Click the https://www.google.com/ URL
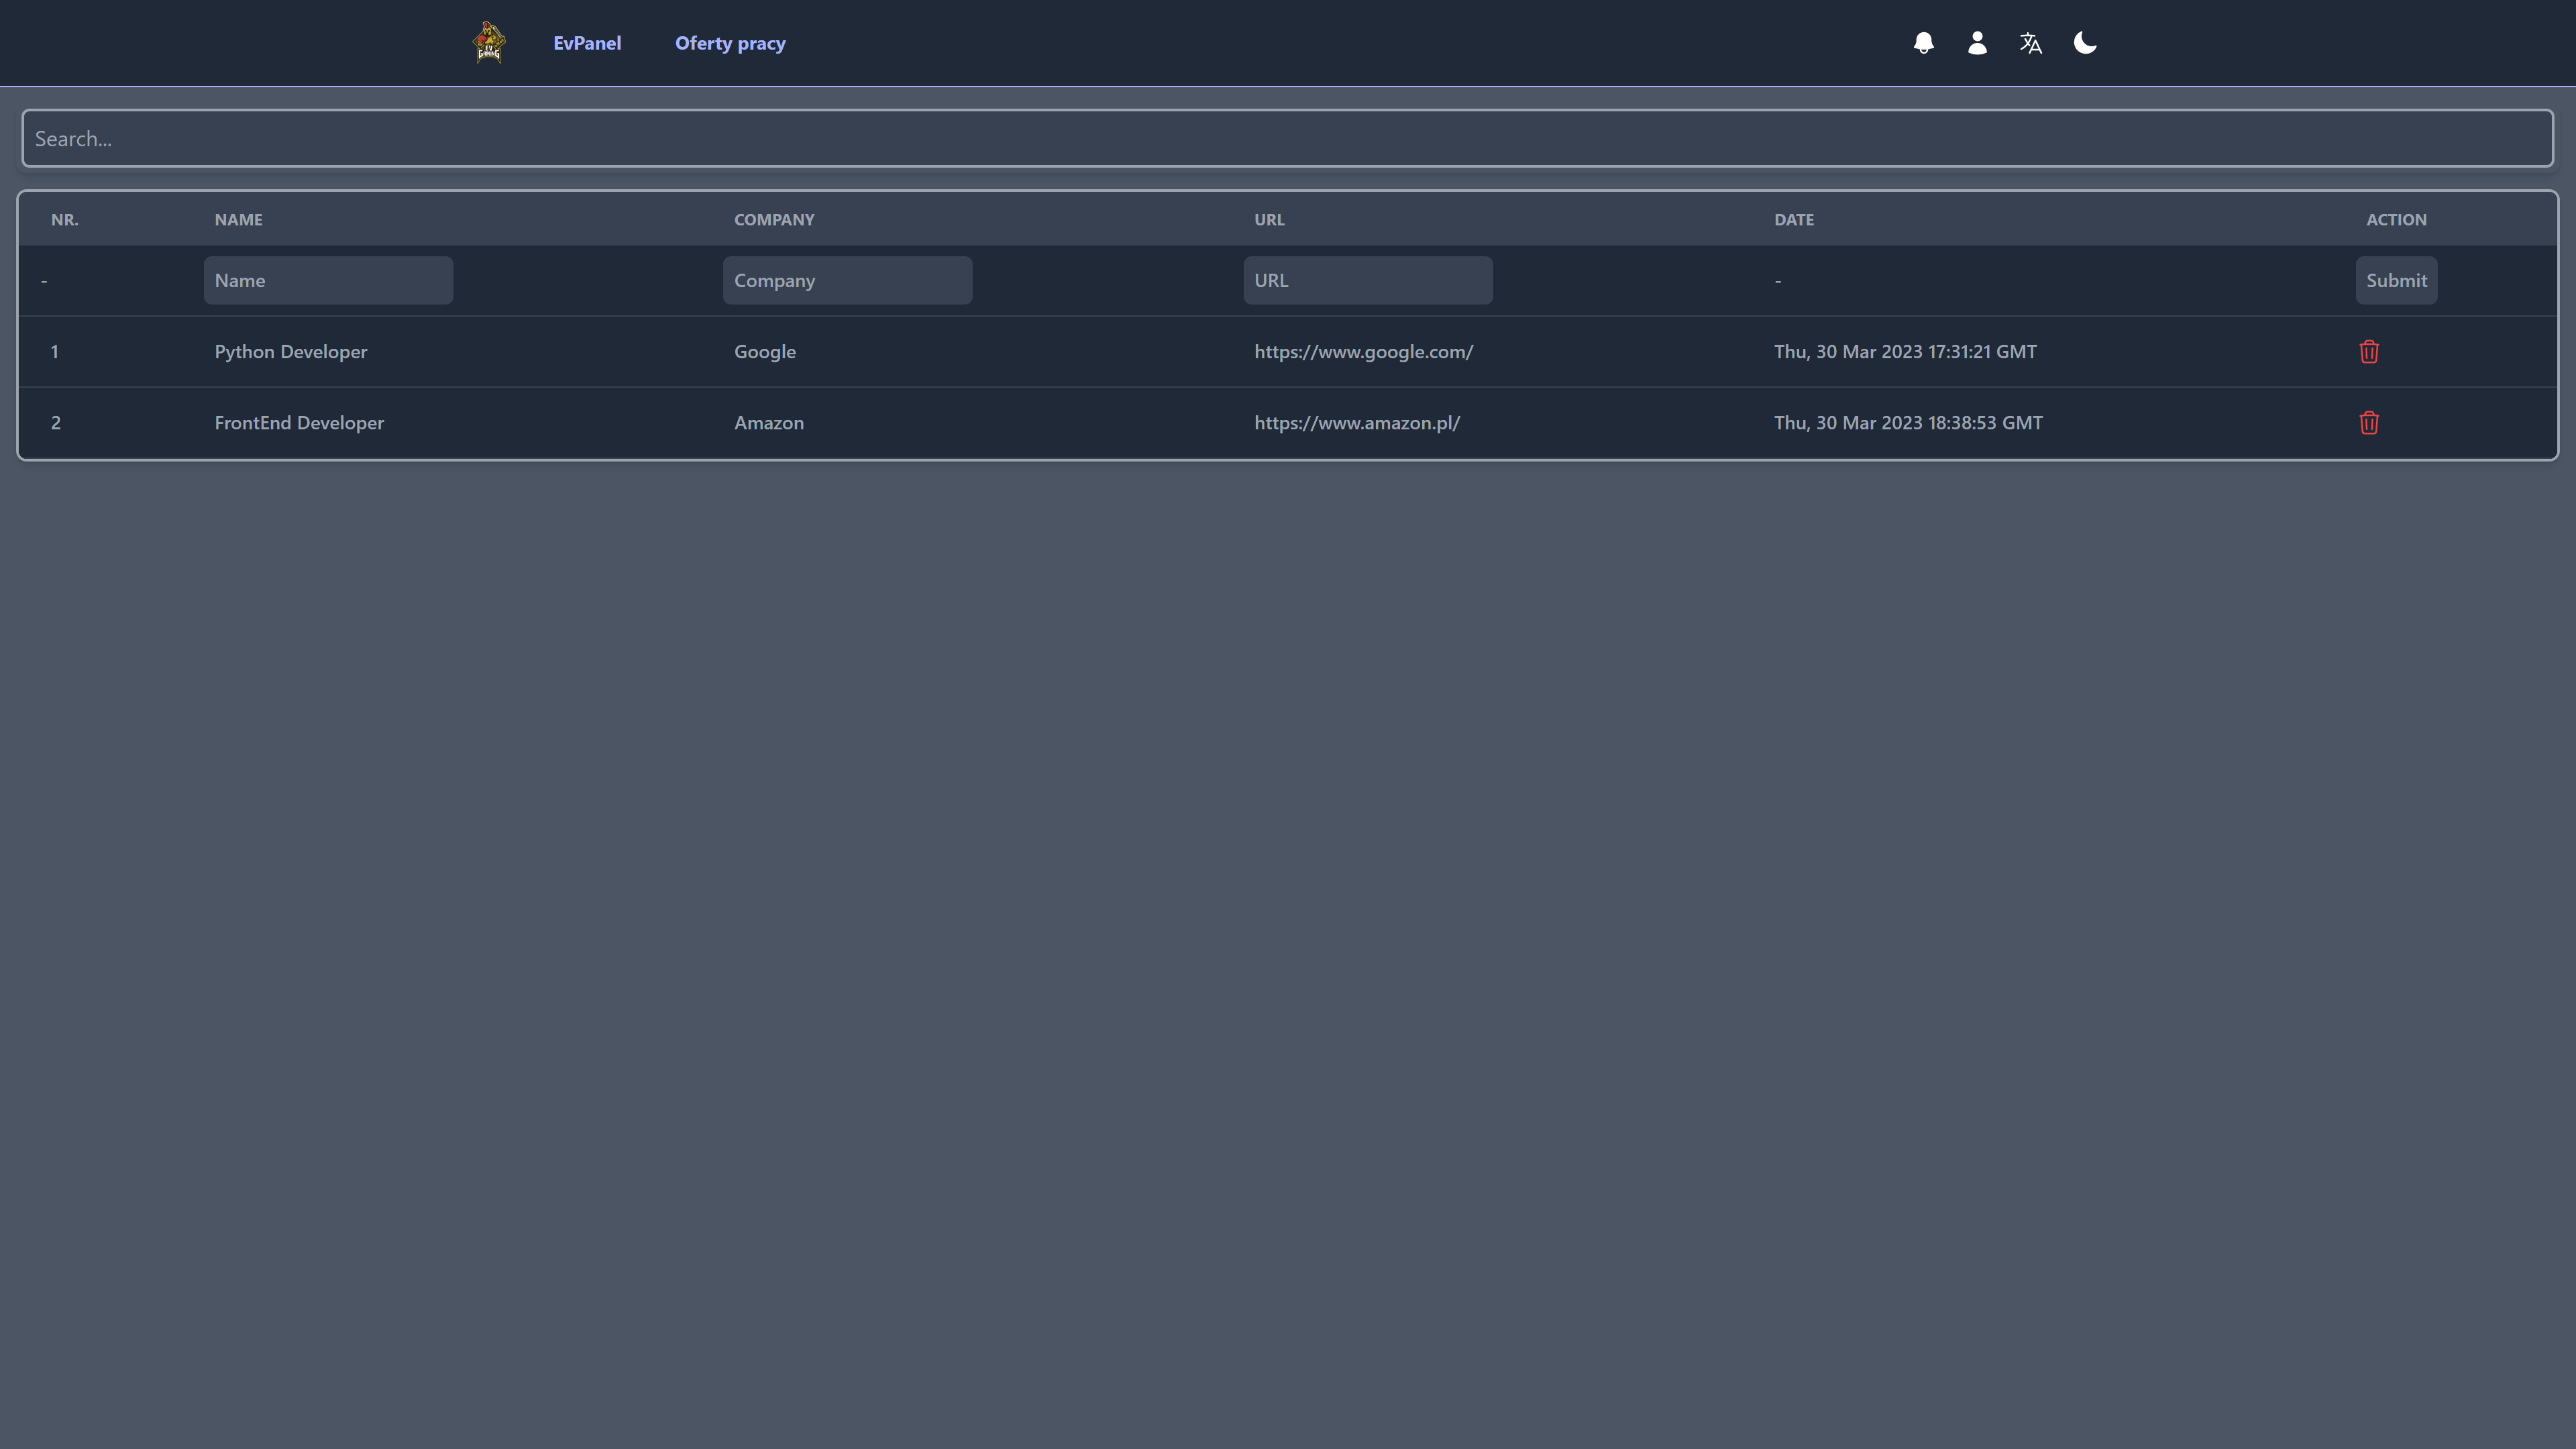The image size is (2576, 1449). (x=1364, y=352)
